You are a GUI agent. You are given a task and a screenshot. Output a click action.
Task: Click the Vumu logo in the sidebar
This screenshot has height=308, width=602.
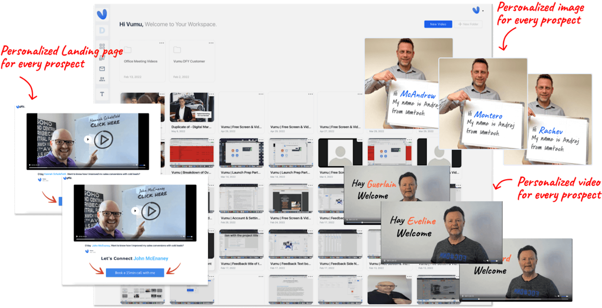pyautogui.click(x=103, y=14)
